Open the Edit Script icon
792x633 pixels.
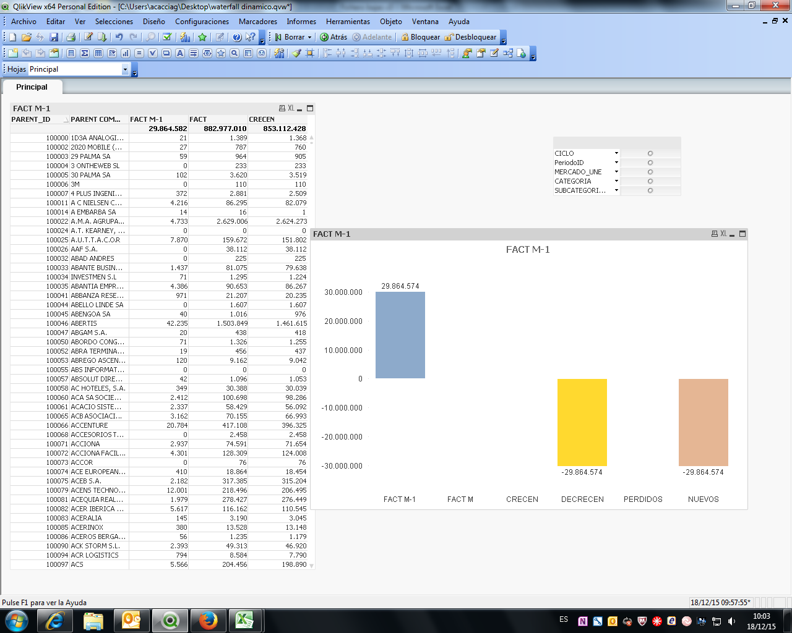click(88, 37)
